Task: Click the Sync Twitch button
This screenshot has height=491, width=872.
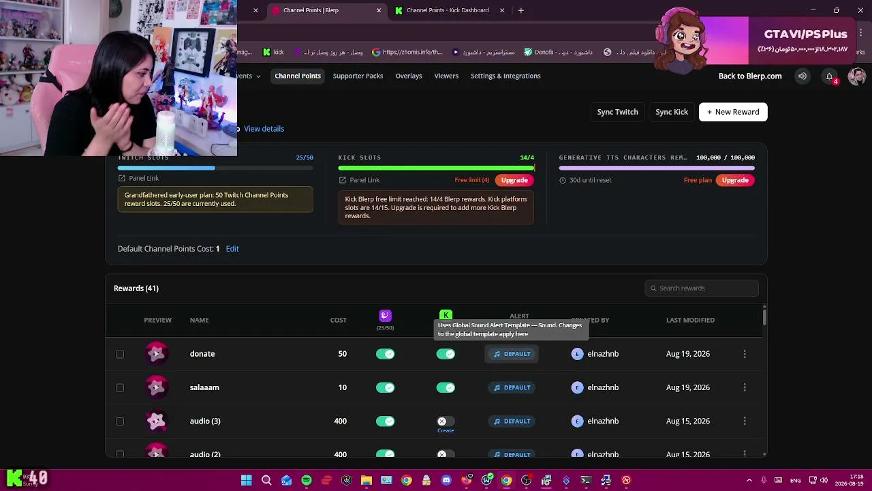Action: [x=618, y=112]
